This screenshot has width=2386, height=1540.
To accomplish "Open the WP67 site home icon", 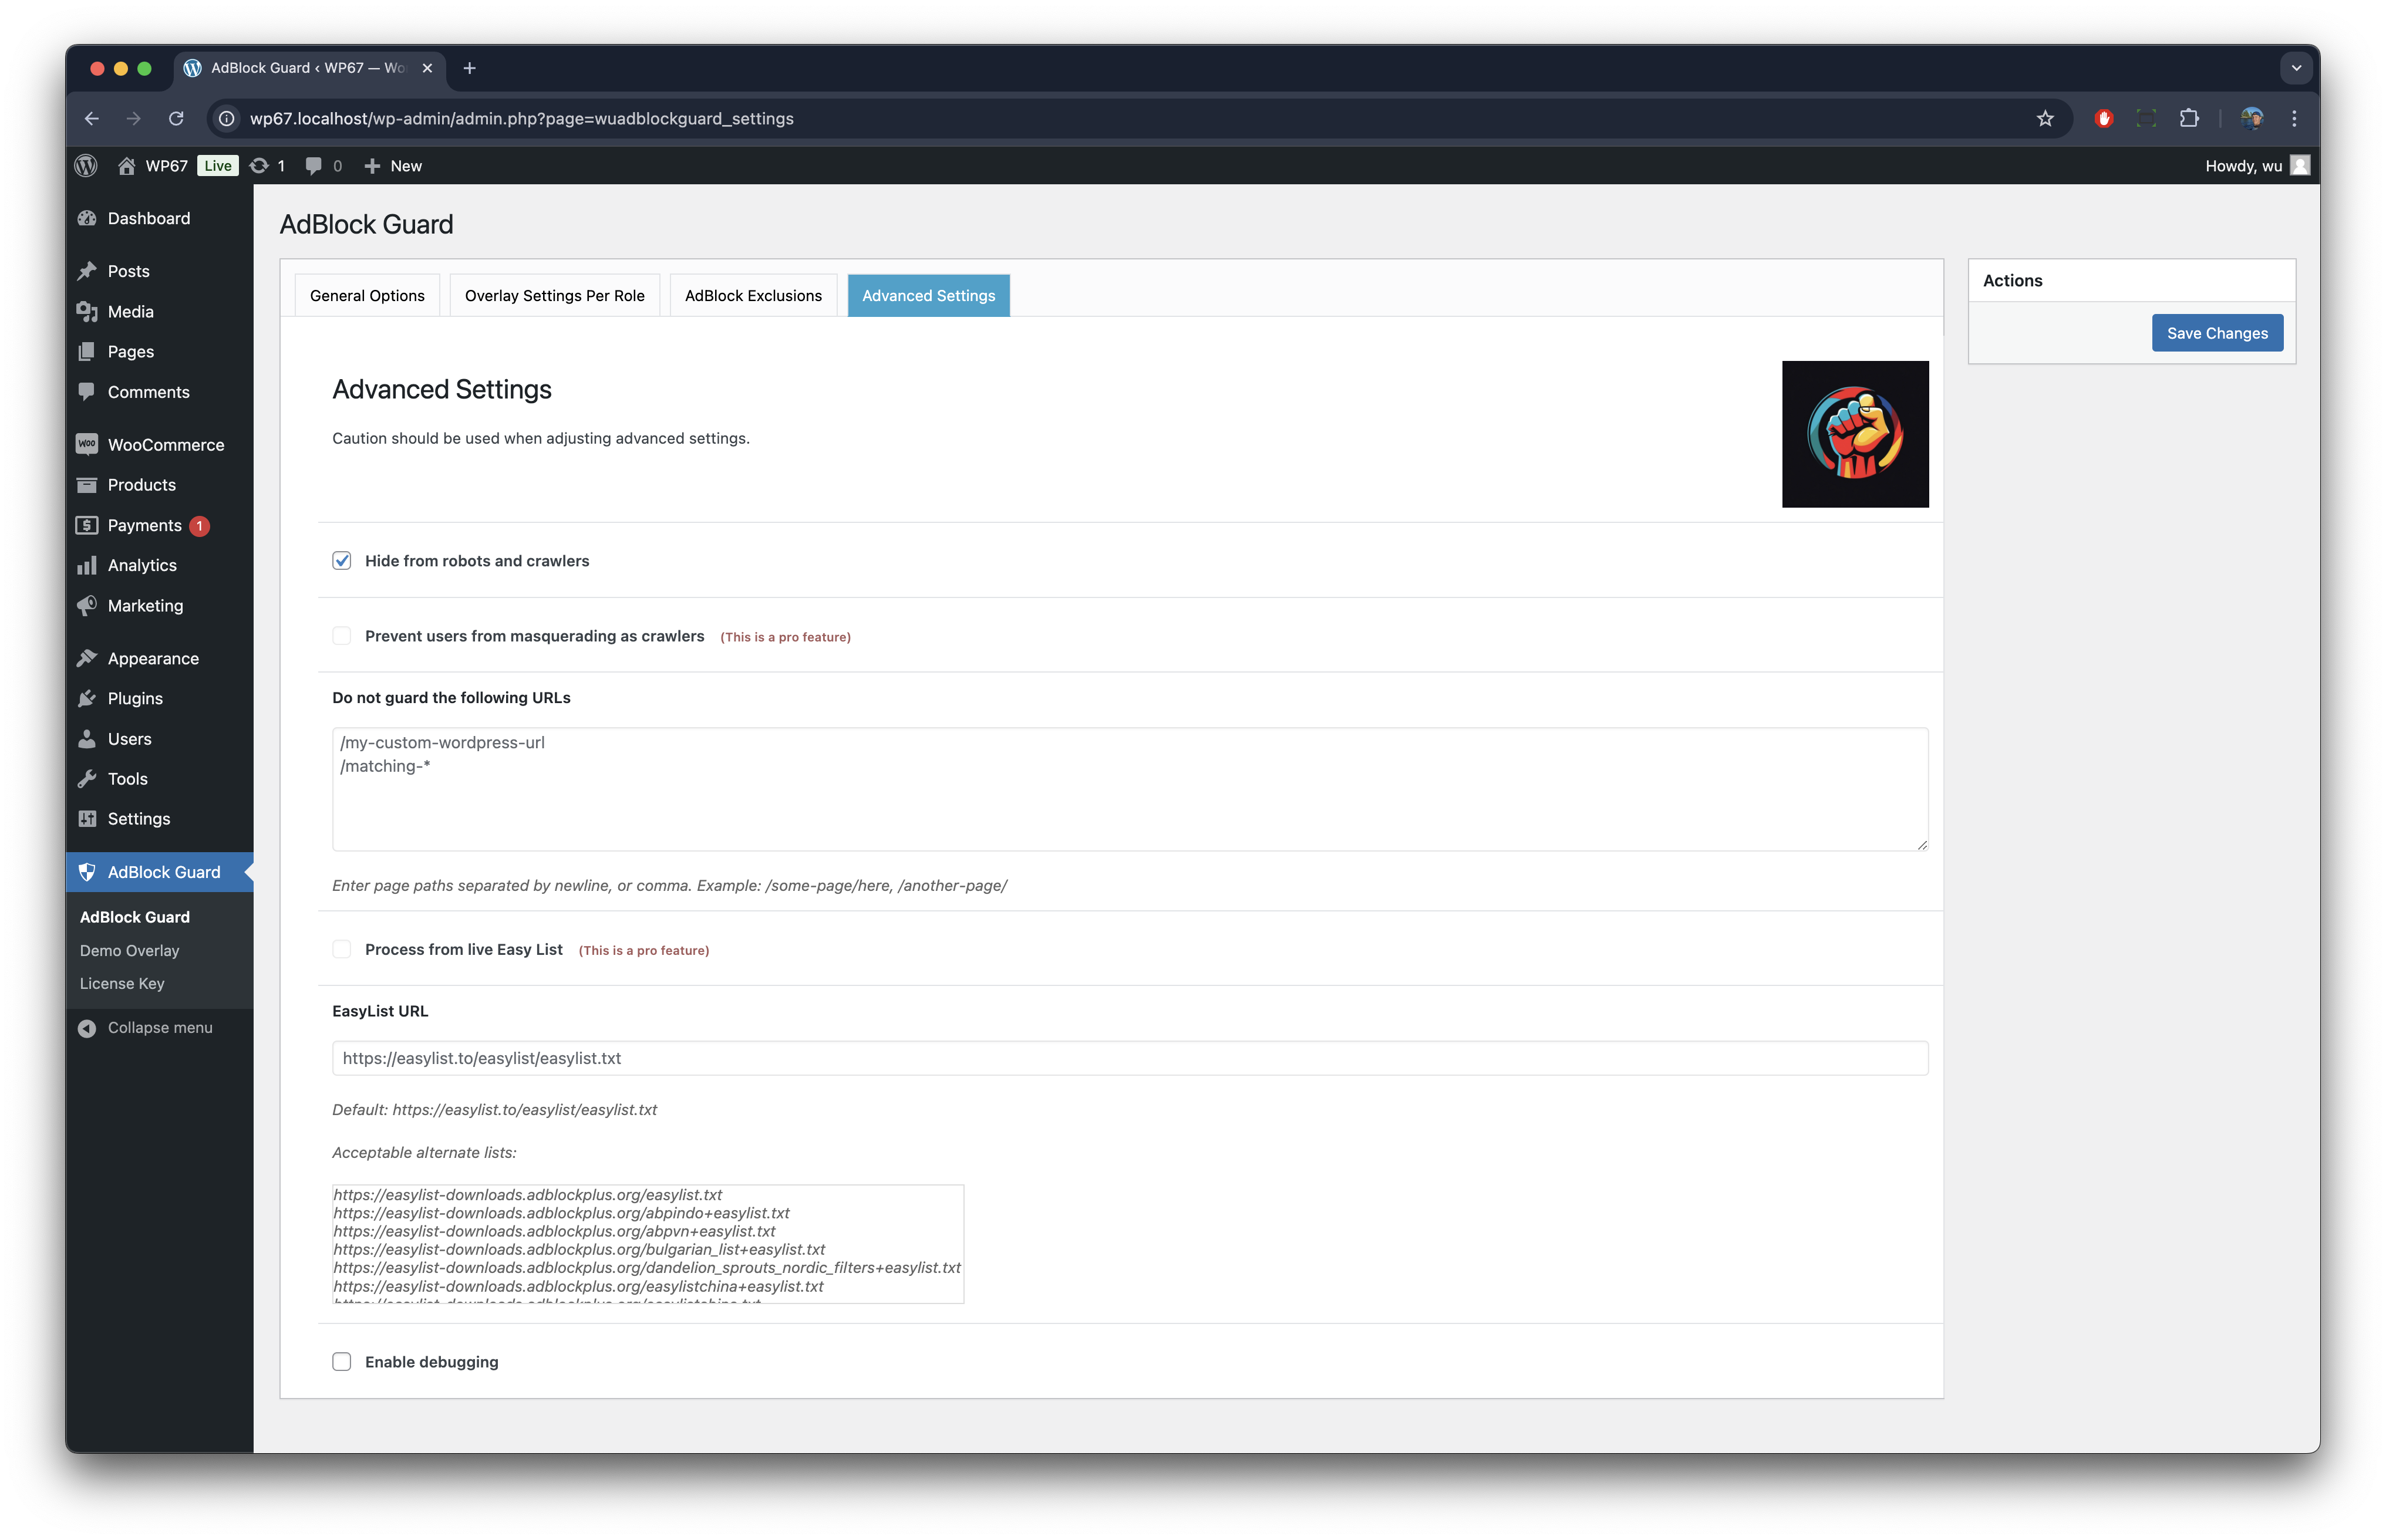I will coord(126,165).
